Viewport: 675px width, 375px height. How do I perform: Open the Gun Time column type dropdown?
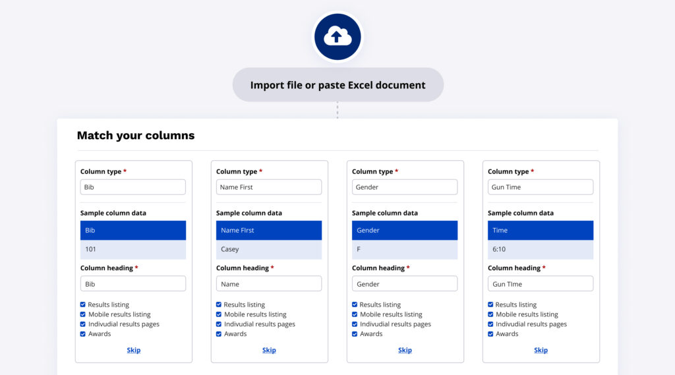tap(541, 187)
